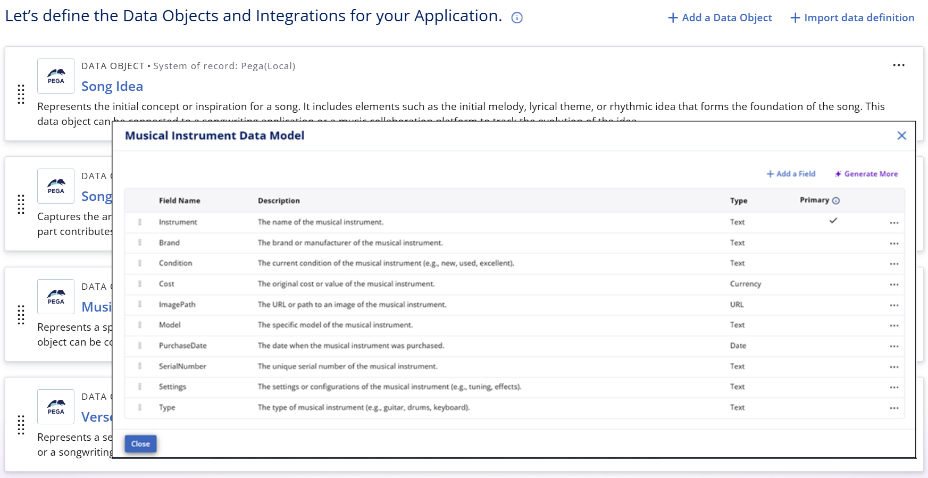Click the drag handle on Cost row
Viewport: 928px width, 478px height.
(140, 284)
